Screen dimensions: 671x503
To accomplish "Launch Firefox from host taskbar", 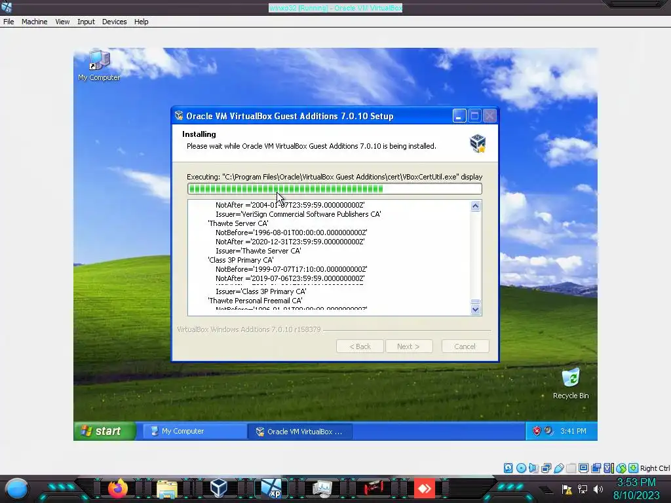I will (118, 489).
